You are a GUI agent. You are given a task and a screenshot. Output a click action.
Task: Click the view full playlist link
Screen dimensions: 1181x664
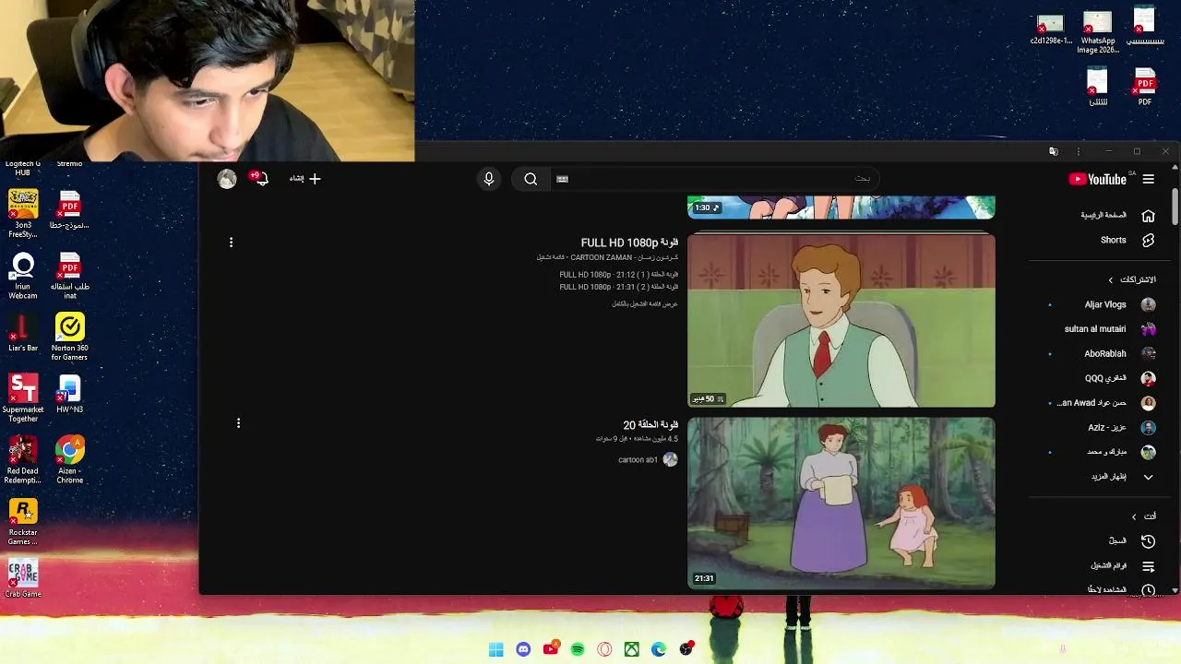(x=645, y=303)
